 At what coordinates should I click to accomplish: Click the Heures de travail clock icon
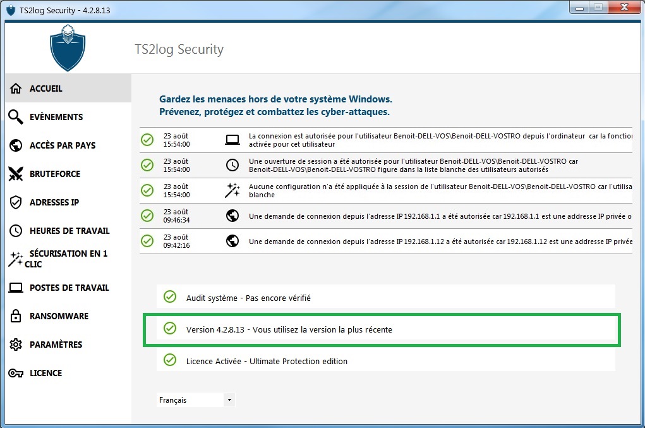coord(16,231)
